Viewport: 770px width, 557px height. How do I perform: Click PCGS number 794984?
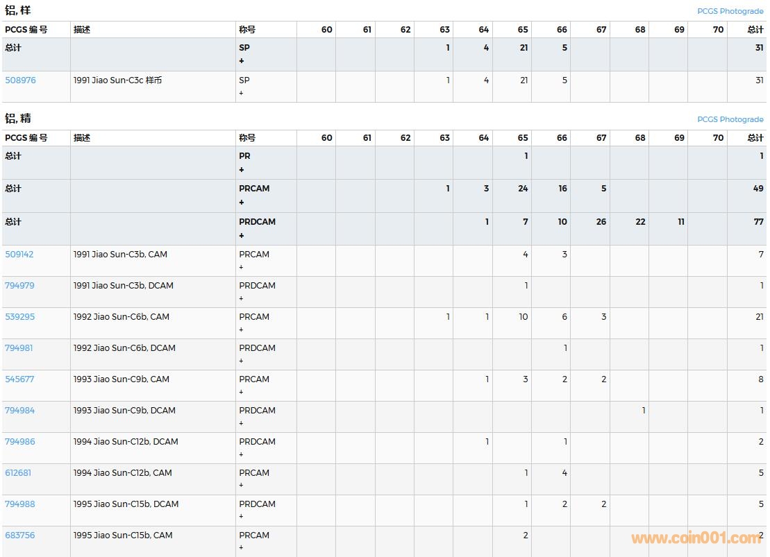coord(19,411)
